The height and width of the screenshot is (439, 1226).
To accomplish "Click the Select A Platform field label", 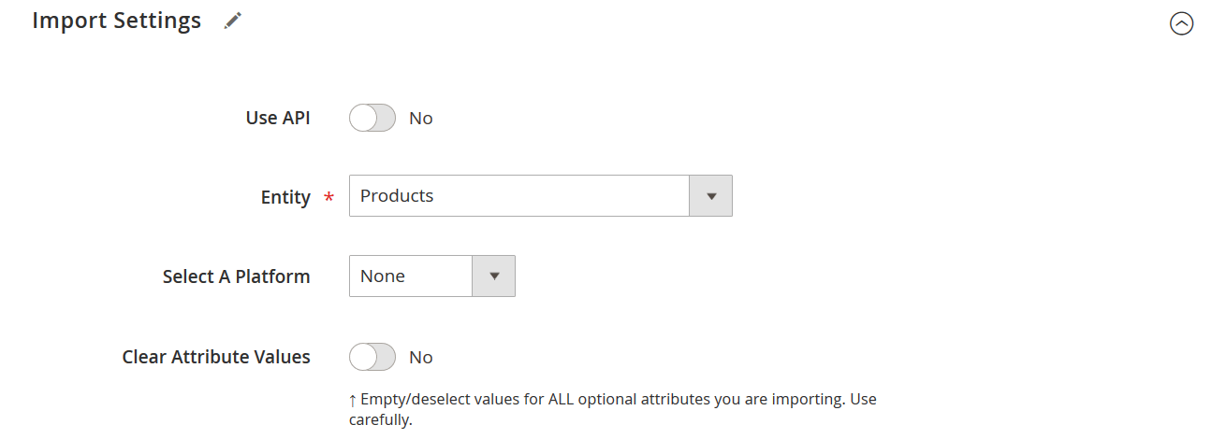I will [237, 276].
